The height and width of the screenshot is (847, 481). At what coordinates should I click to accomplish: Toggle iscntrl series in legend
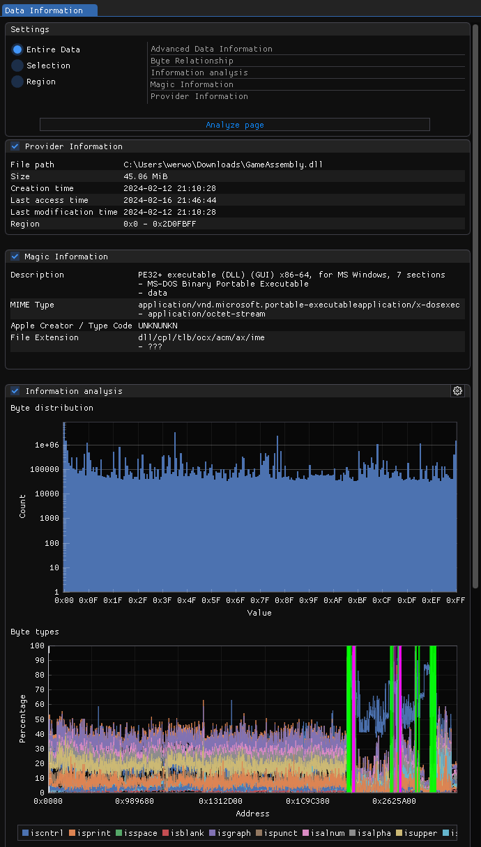[x=44, y=833]
